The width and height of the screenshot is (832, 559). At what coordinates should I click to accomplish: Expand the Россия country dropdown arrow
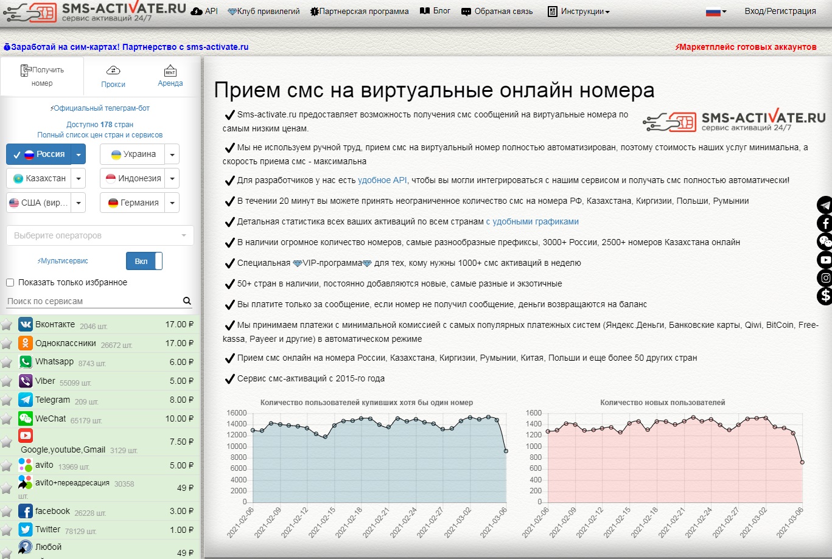pos(79,155)
